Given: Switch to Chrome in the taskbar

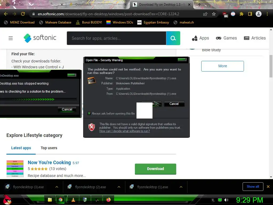Looking at the screenshot, I should pyautogui.click(x=61, y=200).
